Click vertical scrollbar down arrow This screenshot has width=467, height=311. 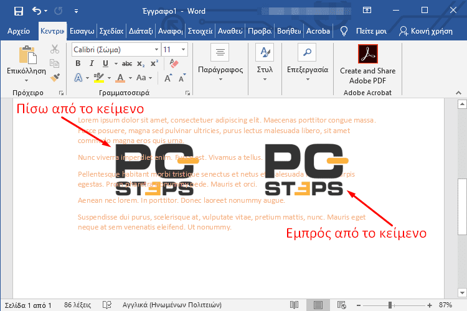click(x=462, y=293)
